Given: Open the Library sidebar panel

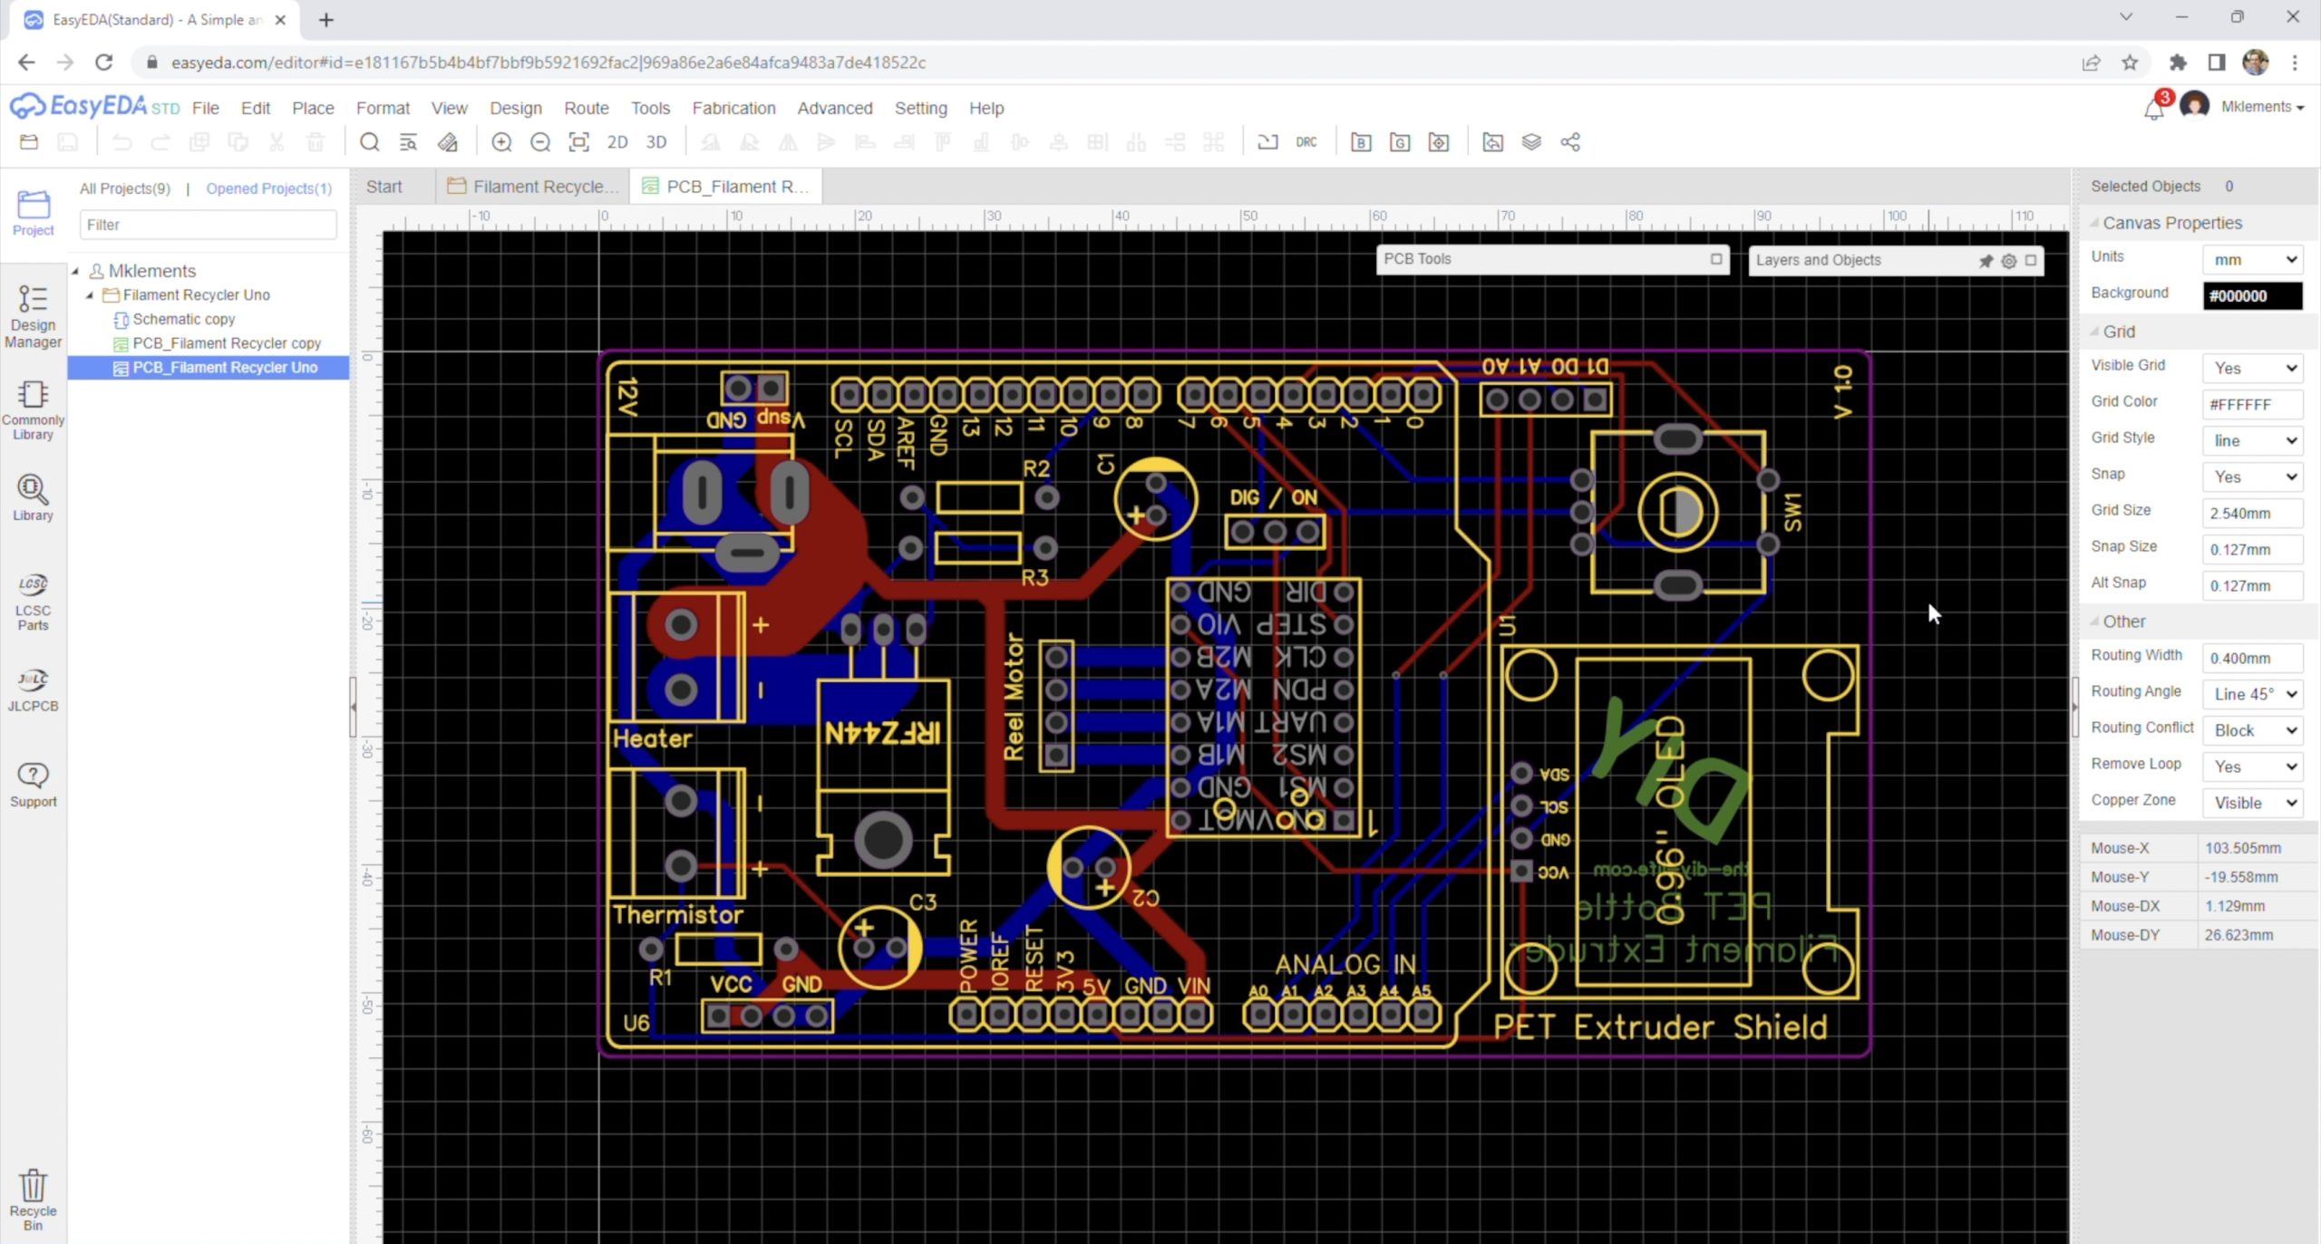Looking at the screenshot, I should pos(33,497).
